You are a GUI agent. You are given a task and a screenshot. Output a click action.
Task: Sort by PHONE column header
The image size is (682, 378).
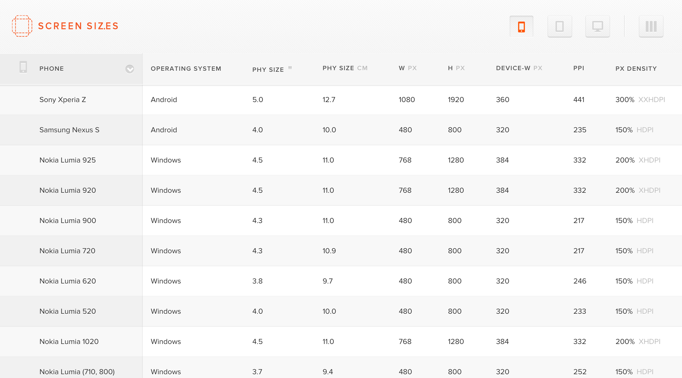tap(52, 69)
